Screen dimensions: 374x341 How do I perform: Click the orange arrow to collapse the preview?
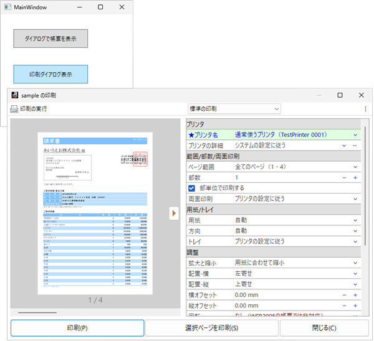point(174,213)
